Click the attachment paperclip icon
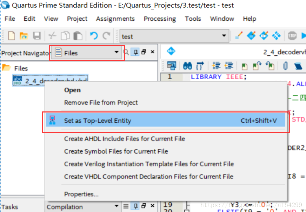Image resolution: width=306 pixels, height=212 pixels. click(285, 66)
